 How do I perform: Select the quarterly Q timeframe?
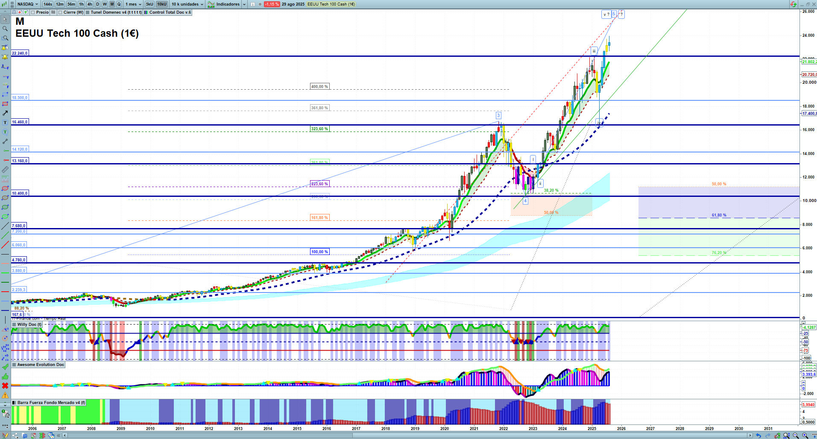[x=119, y=4]
